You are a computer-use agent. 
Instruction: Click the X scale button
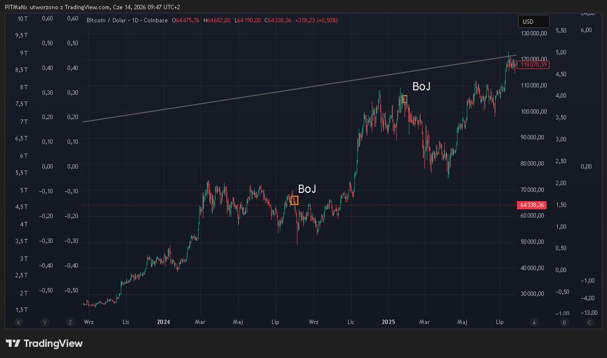click(x=19, y=322)
